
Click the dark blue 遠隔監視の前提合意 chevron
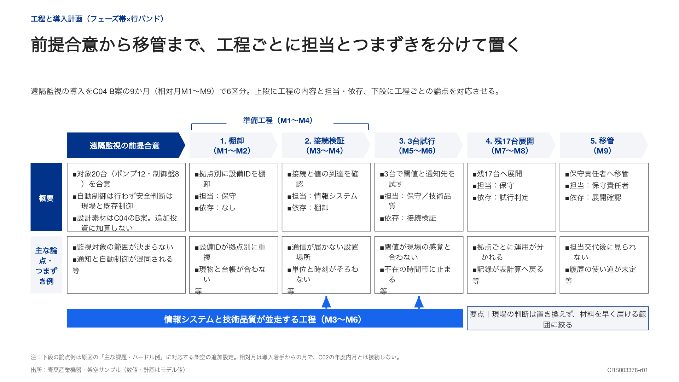[126, 145]
